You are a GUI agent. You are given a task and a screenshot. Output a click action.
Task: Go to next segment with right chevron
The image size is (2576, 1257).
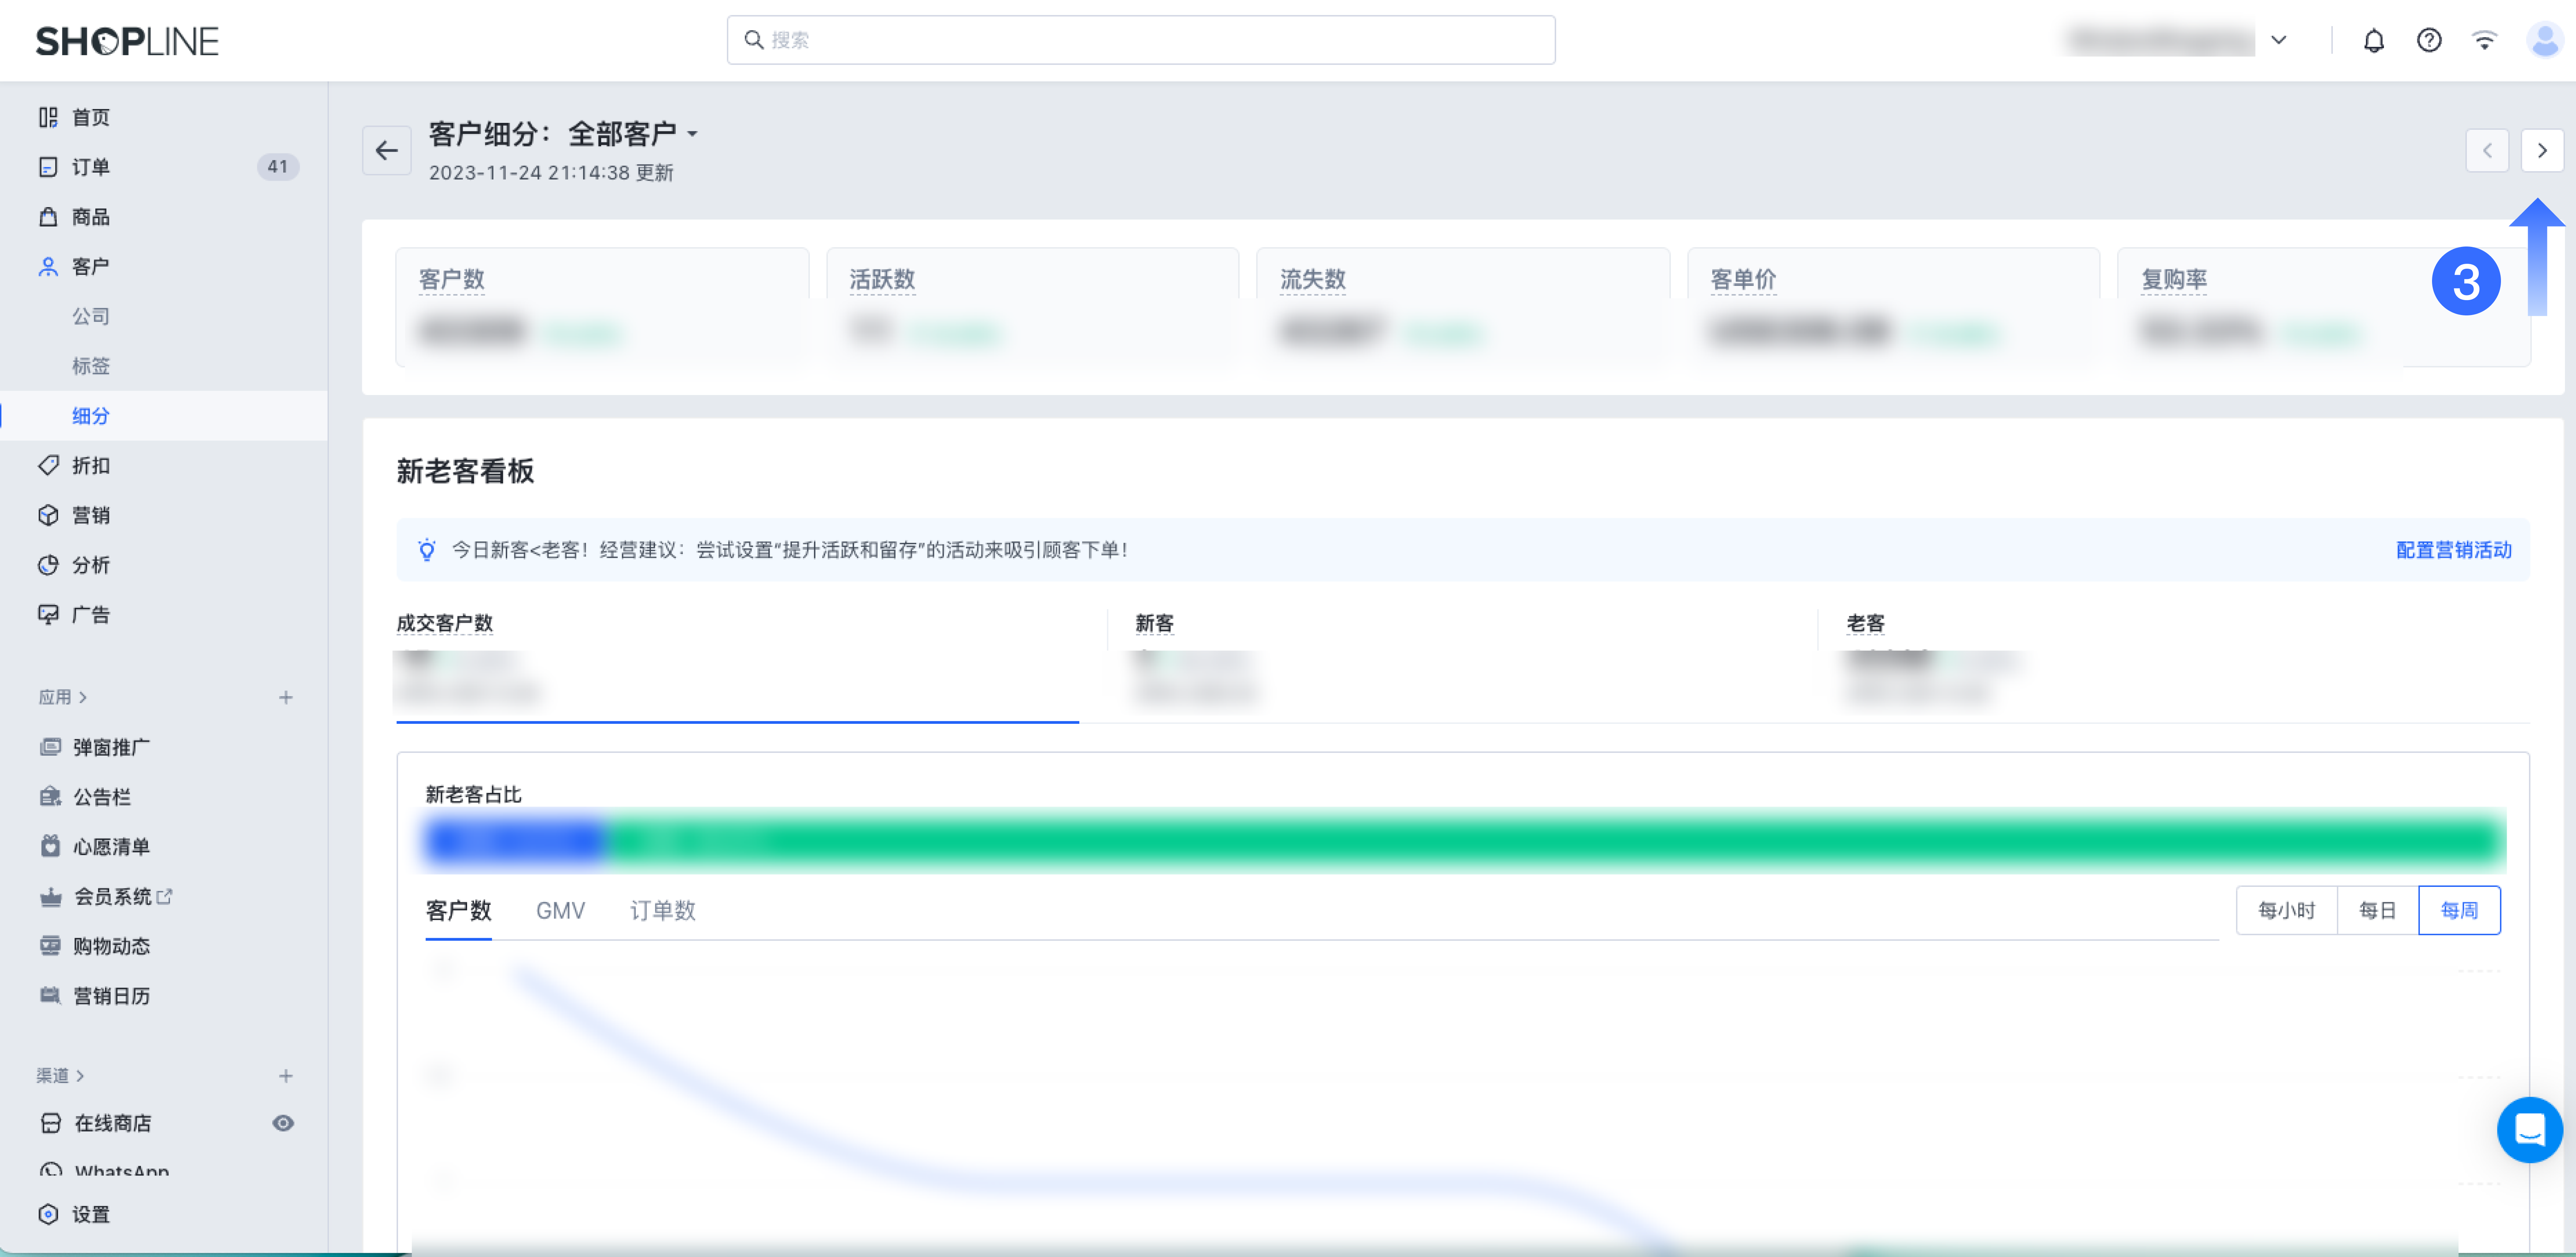[2541, 151]
